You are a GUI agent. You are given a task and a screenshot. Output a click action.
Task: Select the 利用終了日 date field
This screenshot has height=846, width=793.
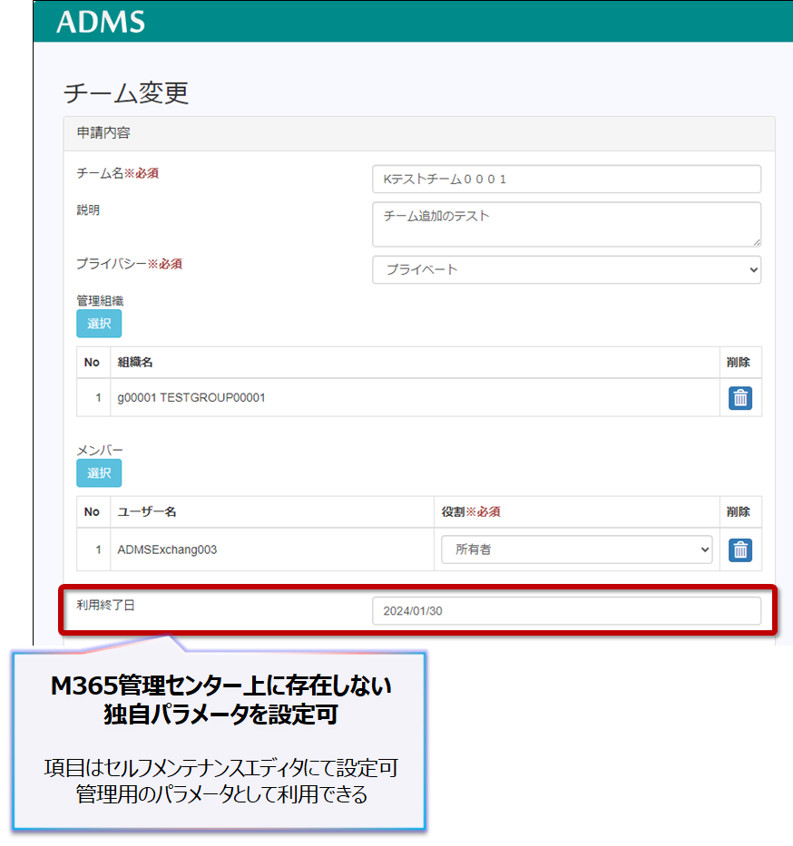pyautogui.click(x=566, y=611)
